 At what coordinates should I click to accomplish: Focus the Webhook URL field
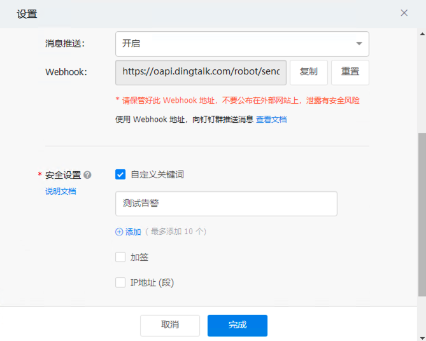point(201,72)
